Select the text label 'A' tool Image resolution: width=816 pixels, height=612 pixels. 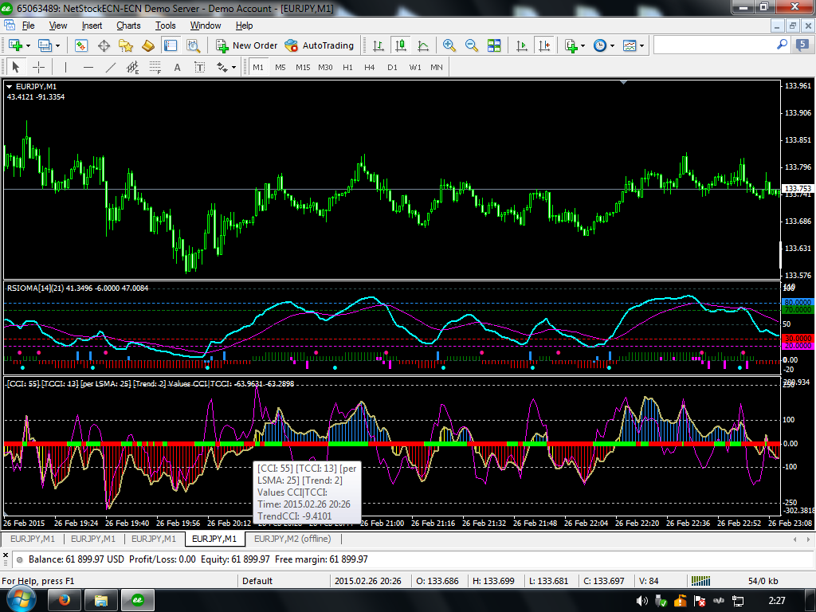[x=177, y=67]
